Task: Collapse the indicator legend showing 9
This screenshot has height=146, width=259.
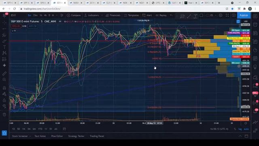Action: pos(14,31)
